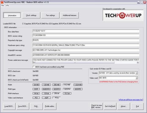Open the Fan settings tab
Image resolution: width=147 pixels, height=113 pixels.
click(50, 16)
